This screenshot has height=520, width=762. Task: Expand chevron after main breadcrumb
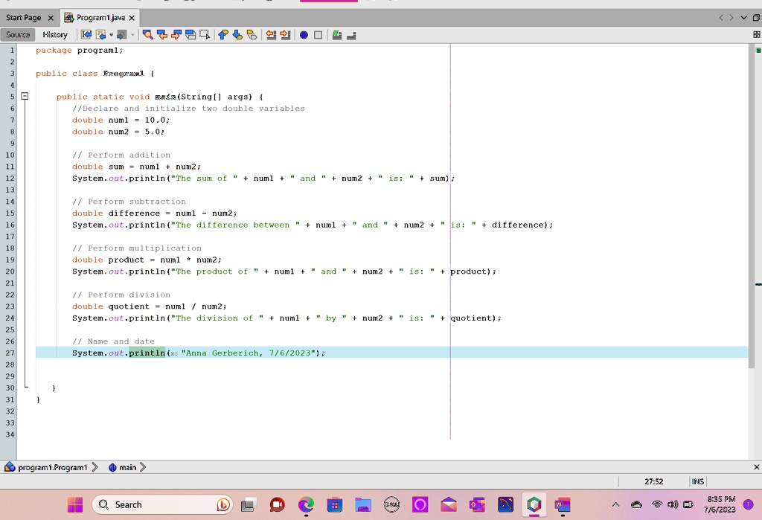pos(142,467)
